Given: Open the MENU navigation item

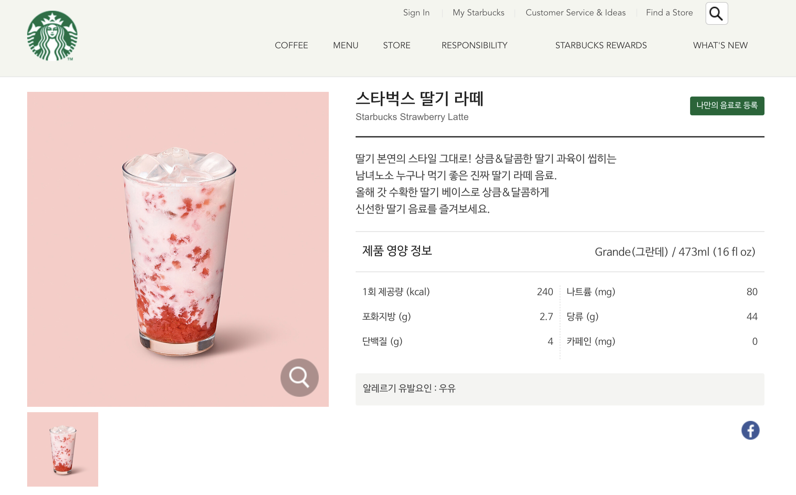Looking at the screenshot, I should [x=346, y=45].
